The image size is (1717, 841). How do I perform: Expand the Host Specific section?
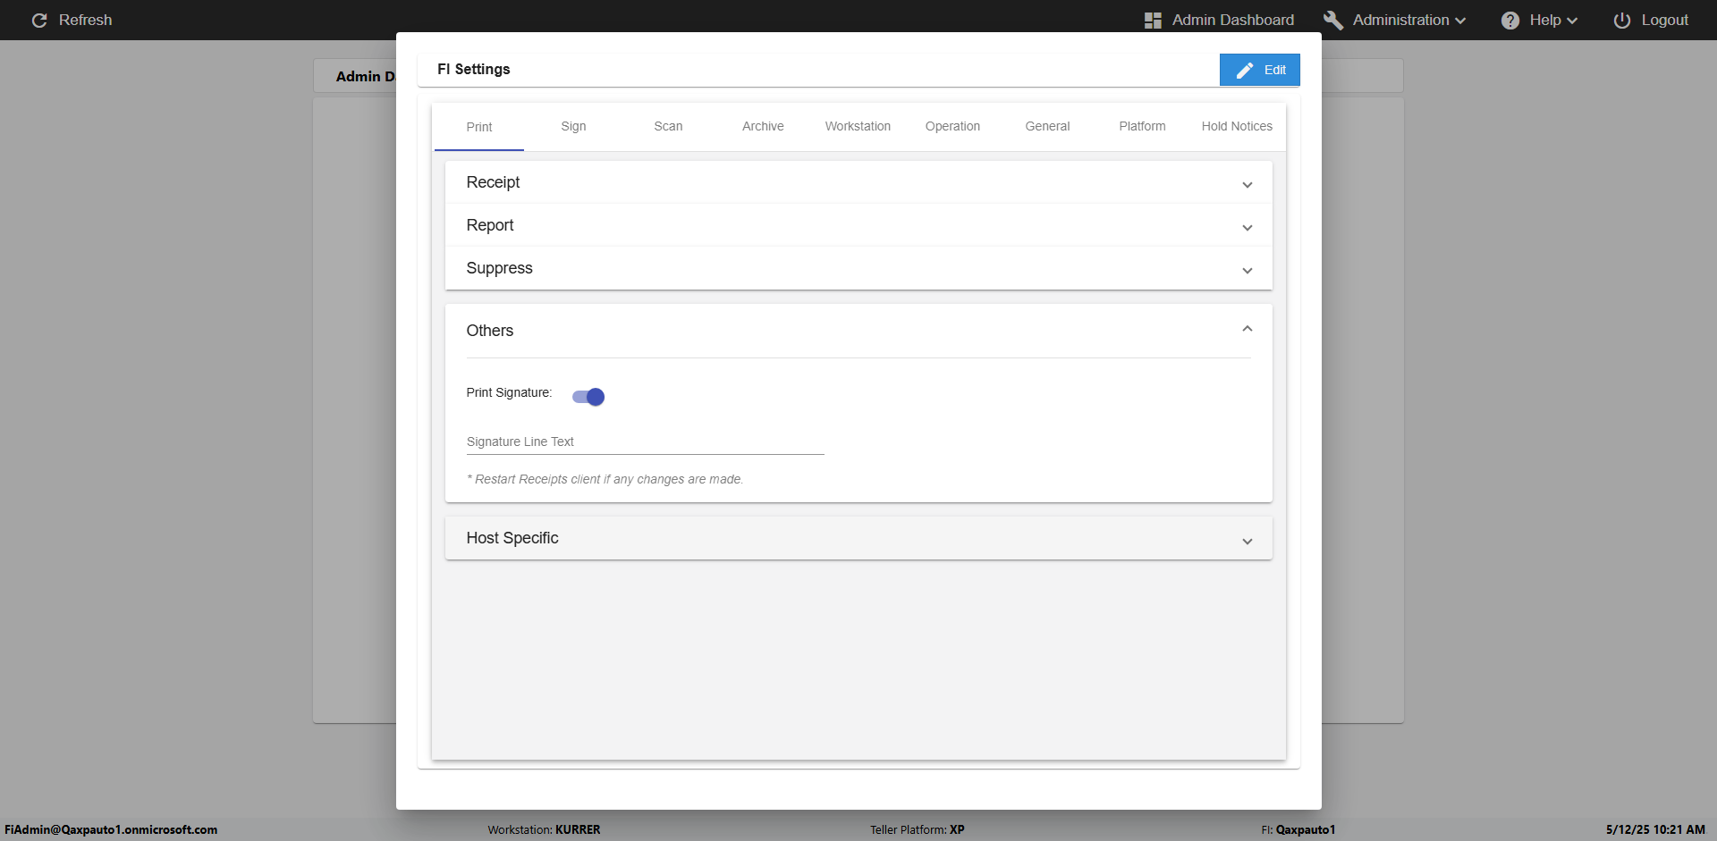point(858,538)
